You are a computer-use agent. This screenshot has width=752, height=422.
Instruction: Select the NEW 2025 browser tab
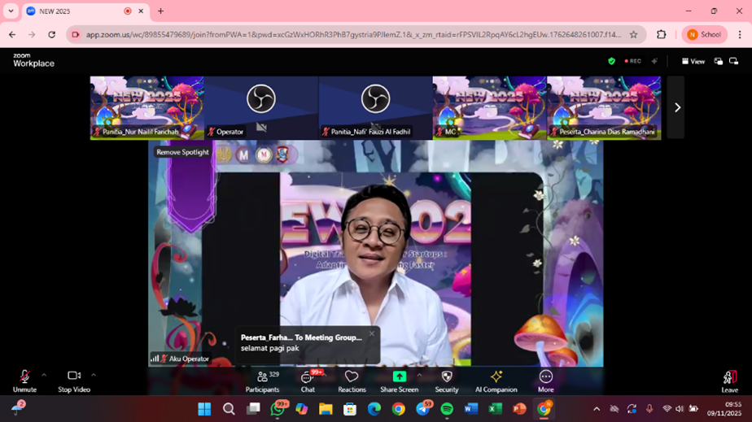(77, 11)
